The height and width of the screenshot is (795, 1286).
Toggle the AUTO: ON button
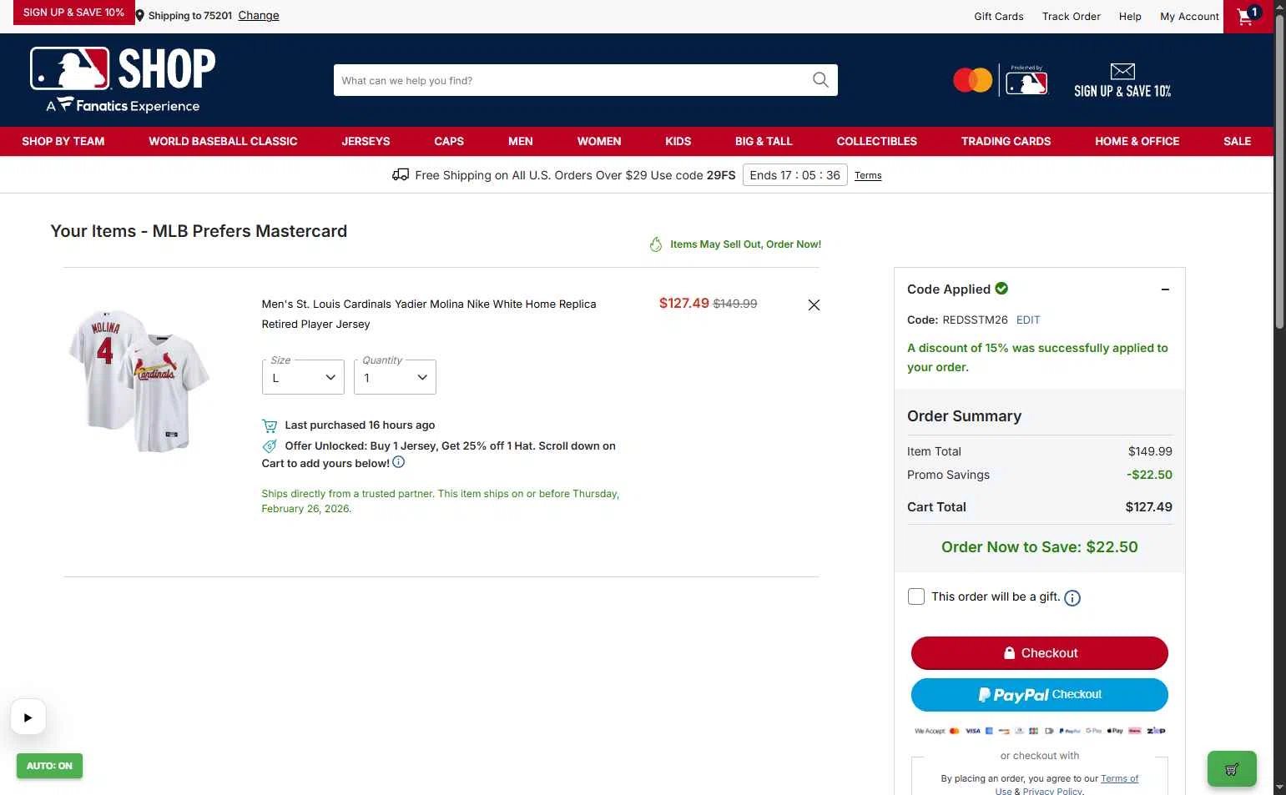49,766
